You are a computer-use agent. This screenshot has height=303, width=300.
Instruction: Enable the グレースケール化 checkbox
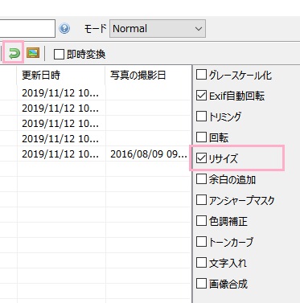tap(201, 75)
